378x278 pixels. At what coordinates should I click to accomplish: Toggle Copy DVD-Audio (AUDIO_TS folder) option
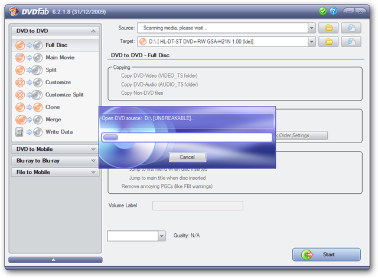coord(159,85)
